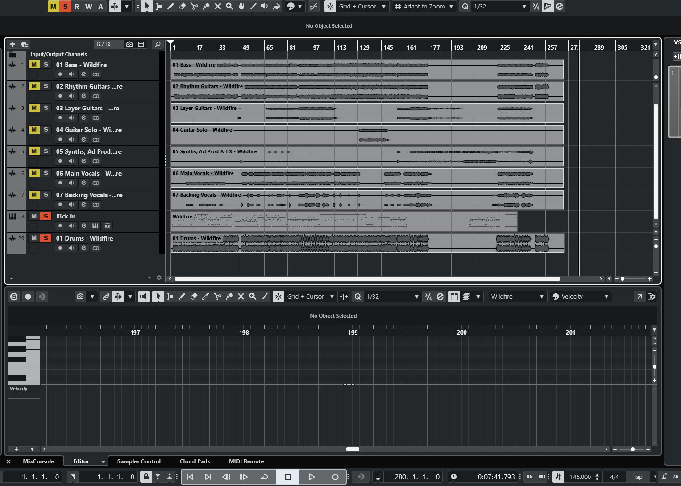681x486 pixels.
Task: Select the Draw pencil tool in top toolbar
Action: [171, 6]
